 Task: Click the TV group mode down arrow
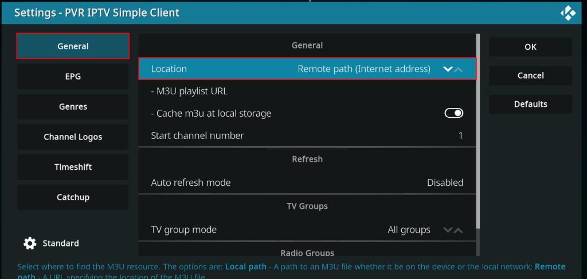pyautogui.click(x=448, y=230)
